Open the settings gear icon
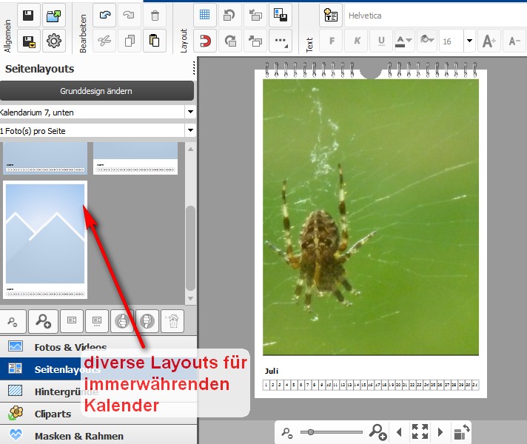Screen dimensions: 527x444 [x=53, y=41]
